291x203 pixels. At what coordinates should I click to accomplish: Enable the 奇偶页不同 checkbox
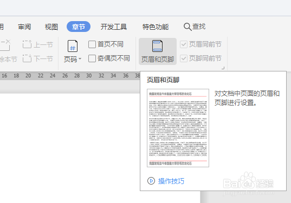pyautogui.click(x=92, y=58)
